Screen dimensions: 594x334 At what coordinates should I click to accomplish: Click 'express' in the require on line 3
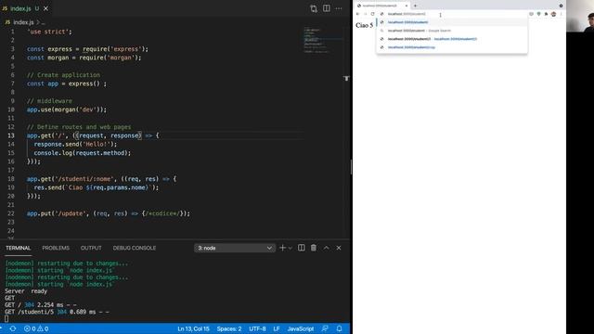pyautogui.click(x=126, y=49)
